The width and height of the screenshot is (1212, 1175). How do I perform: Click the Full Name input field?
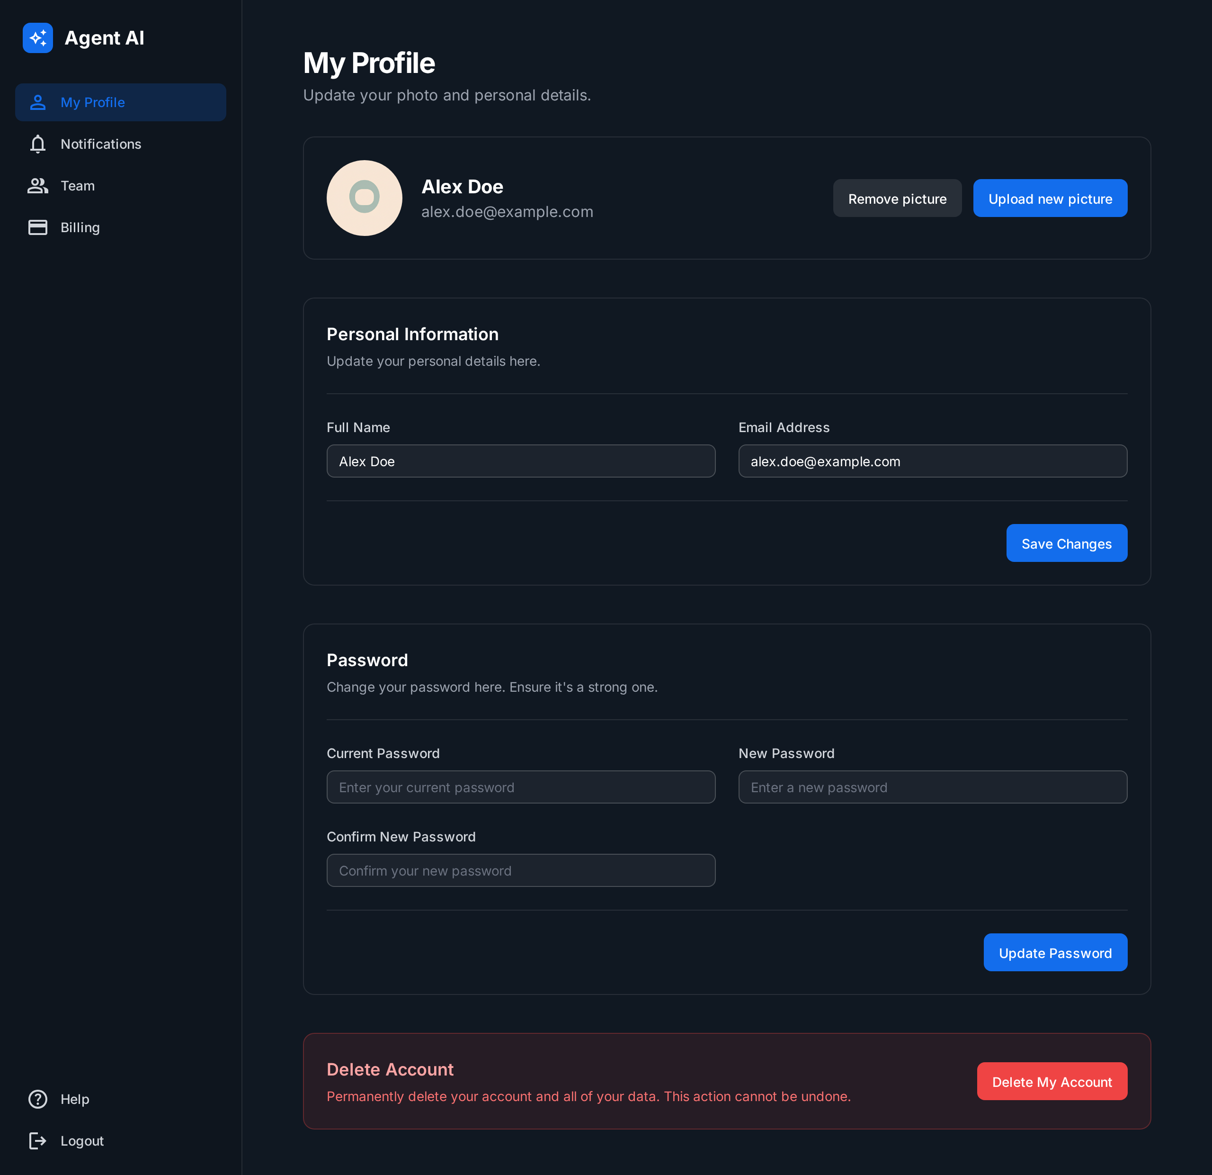coord(521,461)
